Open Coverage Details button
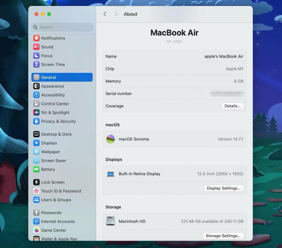This screenshot has width=282, height=248. [232, 106]
